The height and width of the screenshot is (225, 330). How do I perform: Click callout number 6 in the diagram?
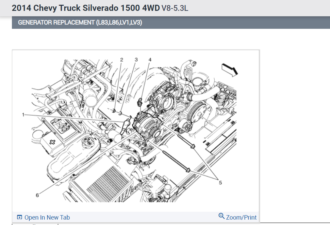pyautogui.click(x=37, y=195)
